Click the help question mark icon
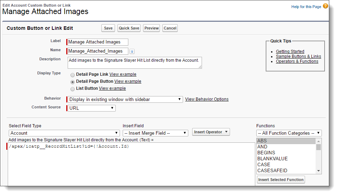The image size is (338, 195). point(325,6)
